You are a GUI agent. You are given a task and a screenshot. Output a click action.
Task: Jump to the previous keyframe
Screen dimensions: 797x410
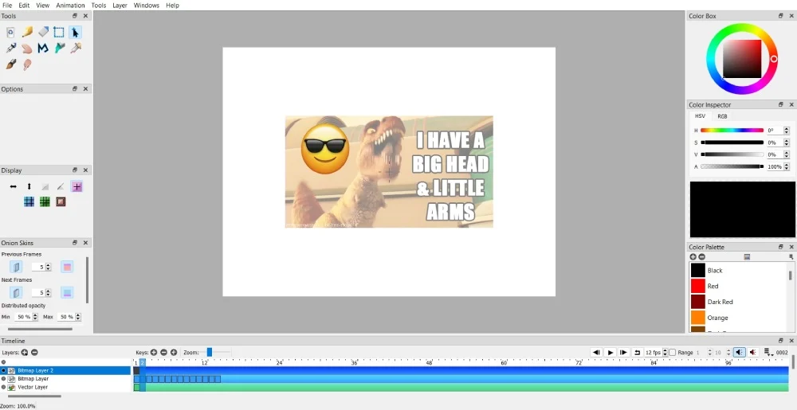coord(597,352)
